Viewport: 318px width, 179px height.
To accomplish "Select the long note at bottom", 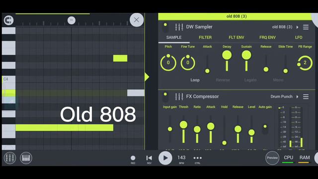I will (65, 128).
